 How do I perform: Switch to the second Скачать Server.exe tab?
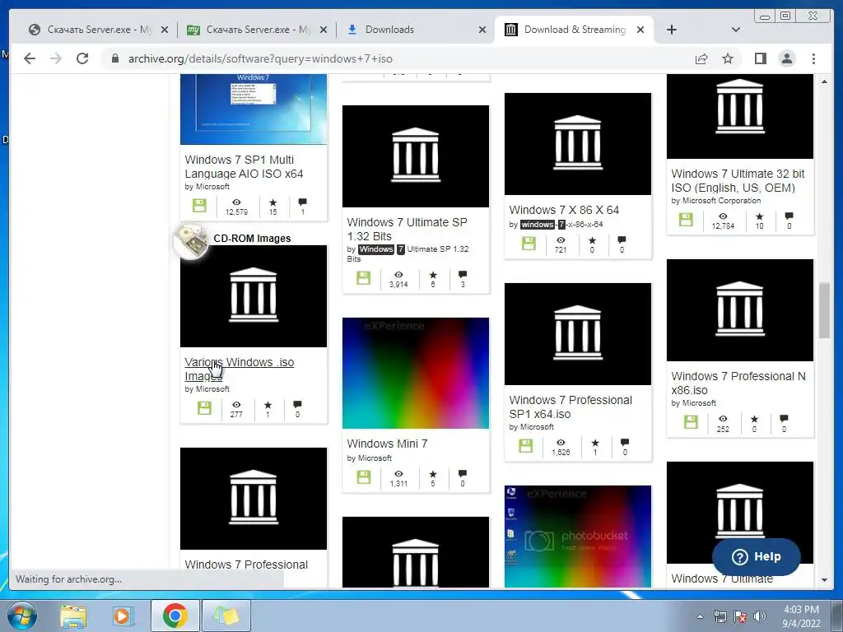257,30
